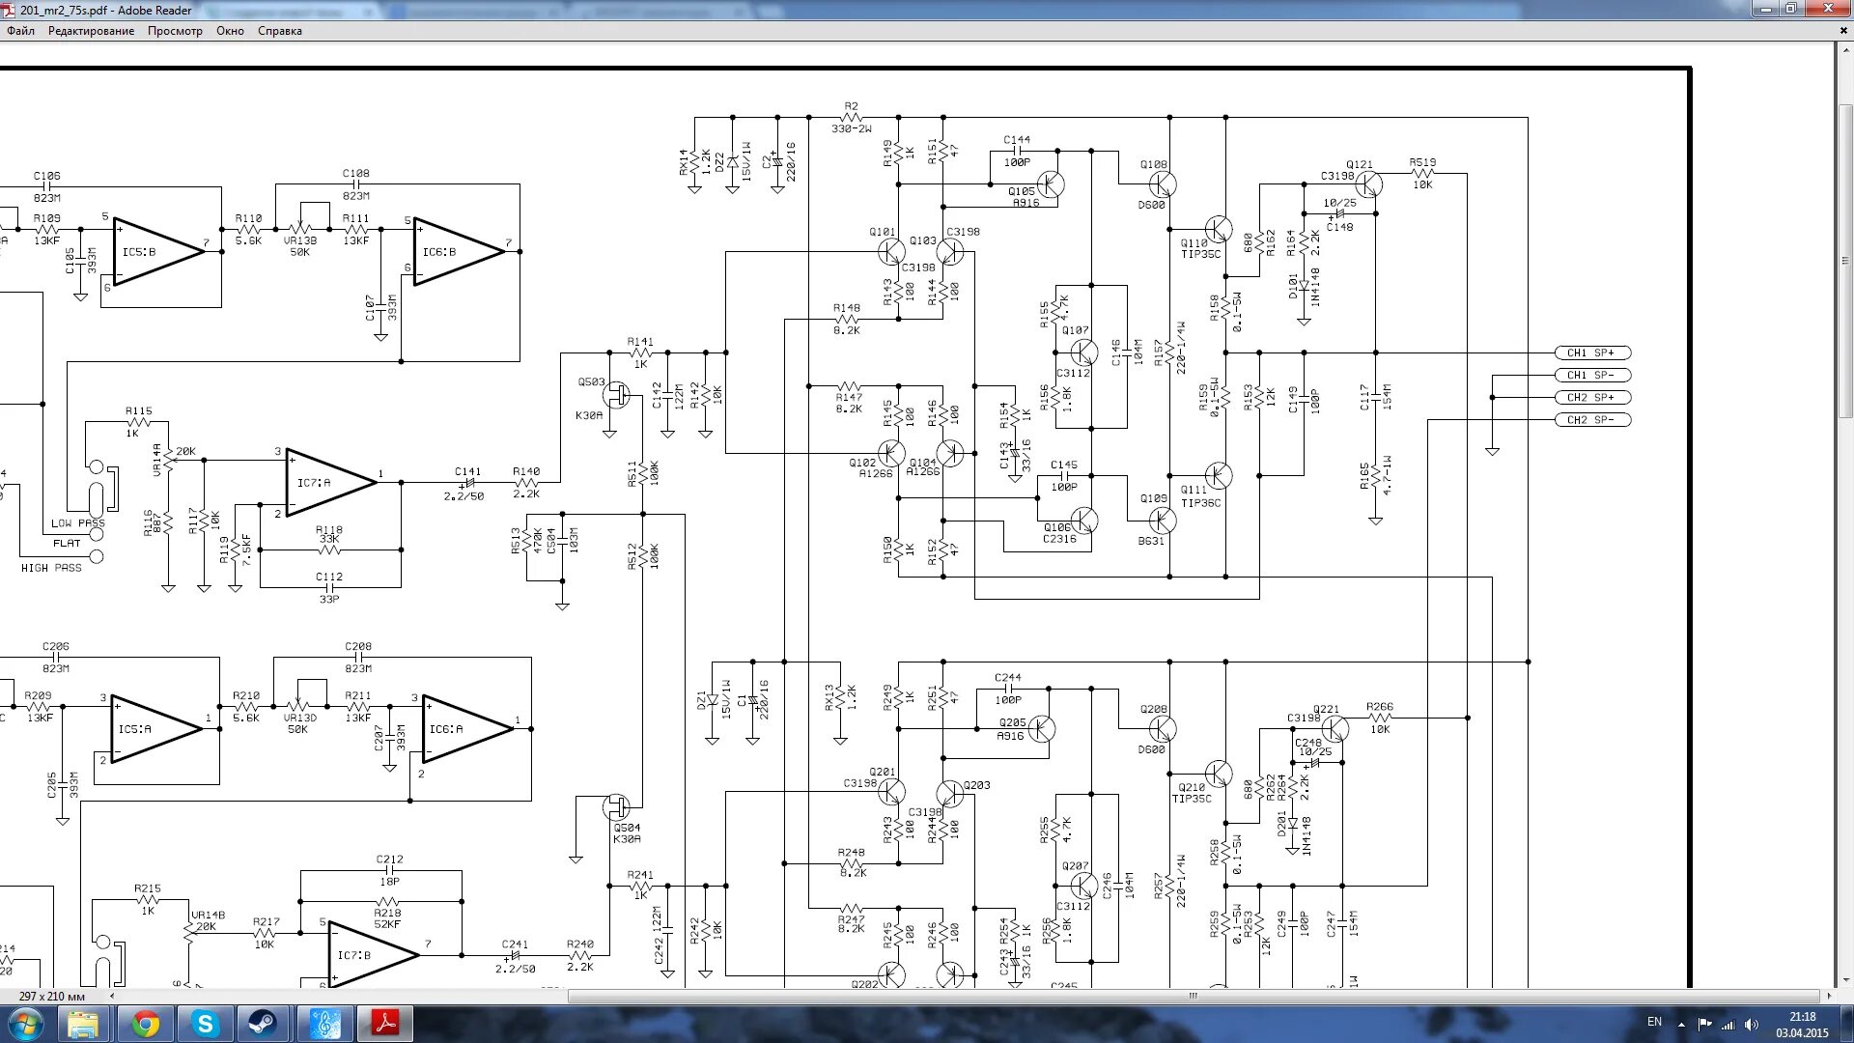Click the FLAT switch label
Image resolution: width=1854 pixels, height=1043 pixels.
coord(67,543)
